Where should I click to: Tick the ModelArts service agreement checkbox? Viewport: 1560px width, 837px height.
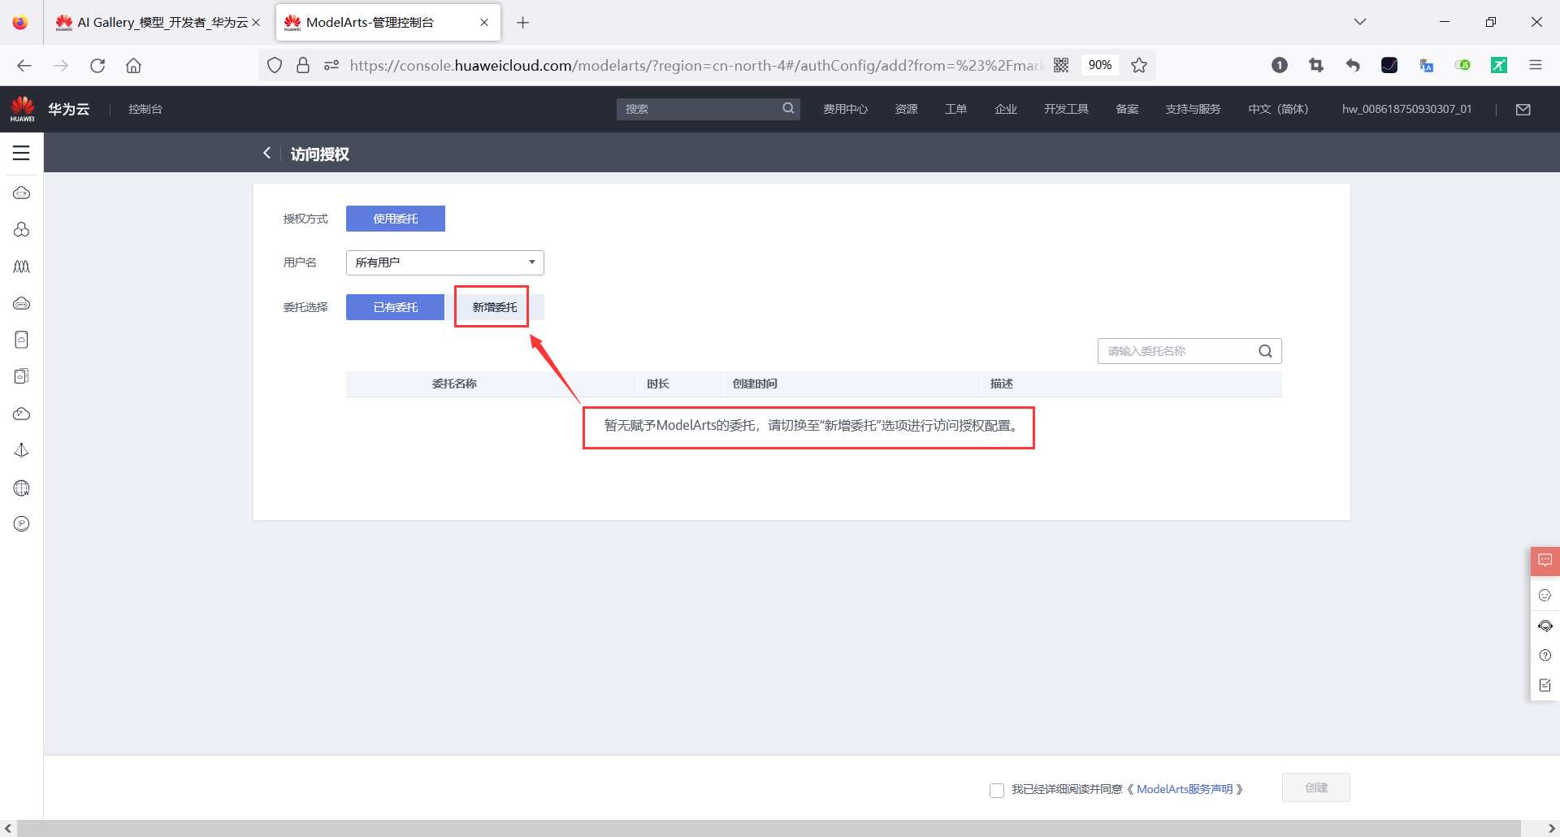point(997,790)
